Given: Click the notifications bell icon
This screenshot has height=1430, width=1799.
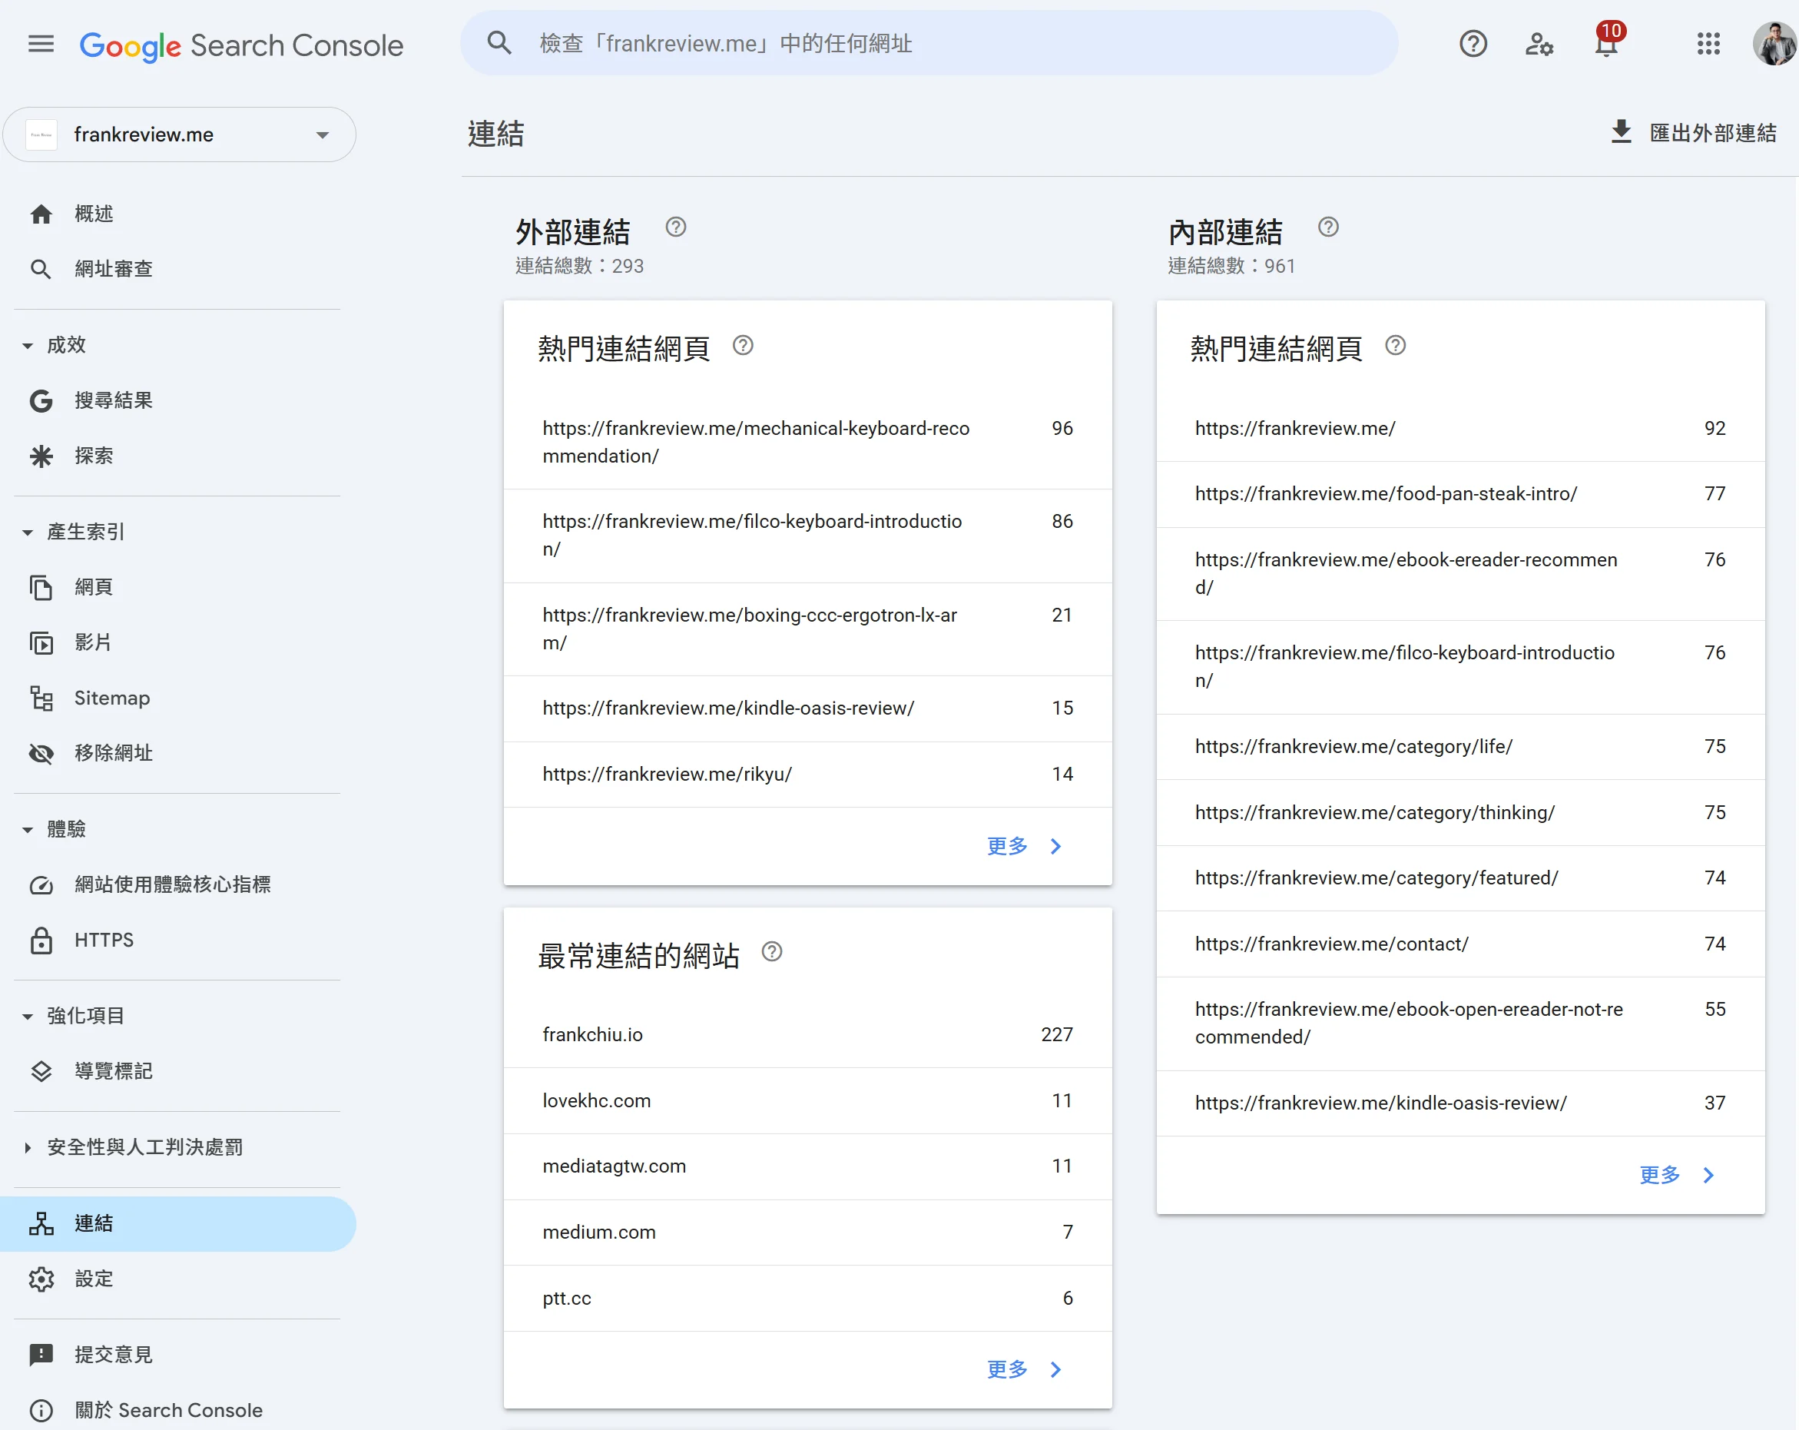Looking at the screenshot, I should 1605,45.
